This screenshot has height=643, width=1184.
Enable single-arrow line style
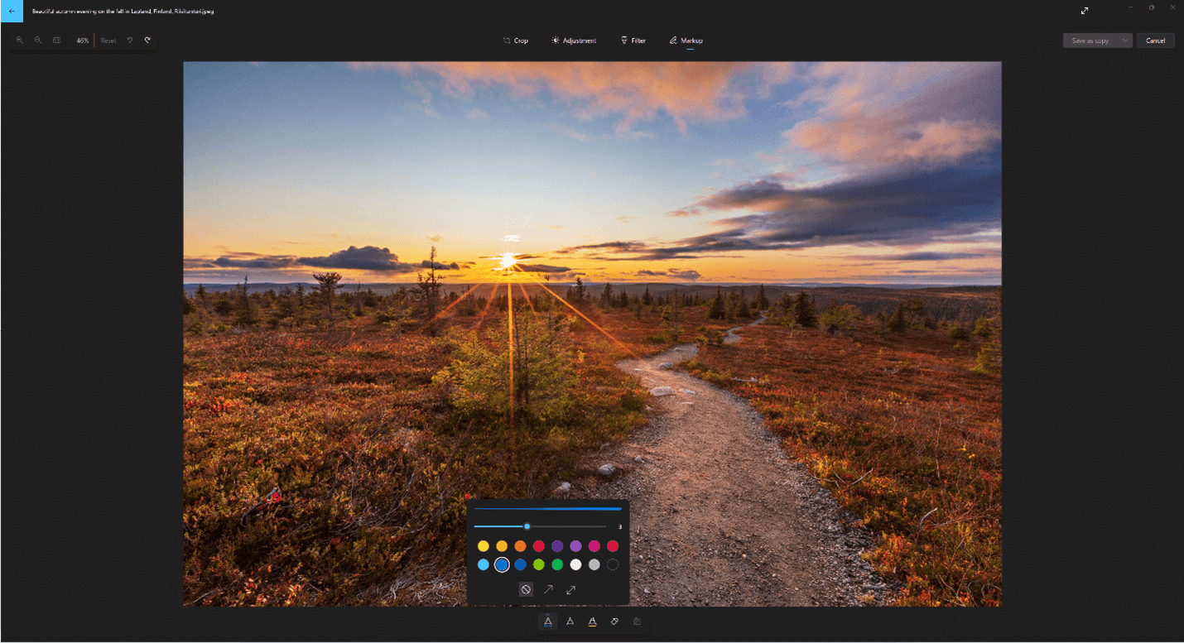549,589
